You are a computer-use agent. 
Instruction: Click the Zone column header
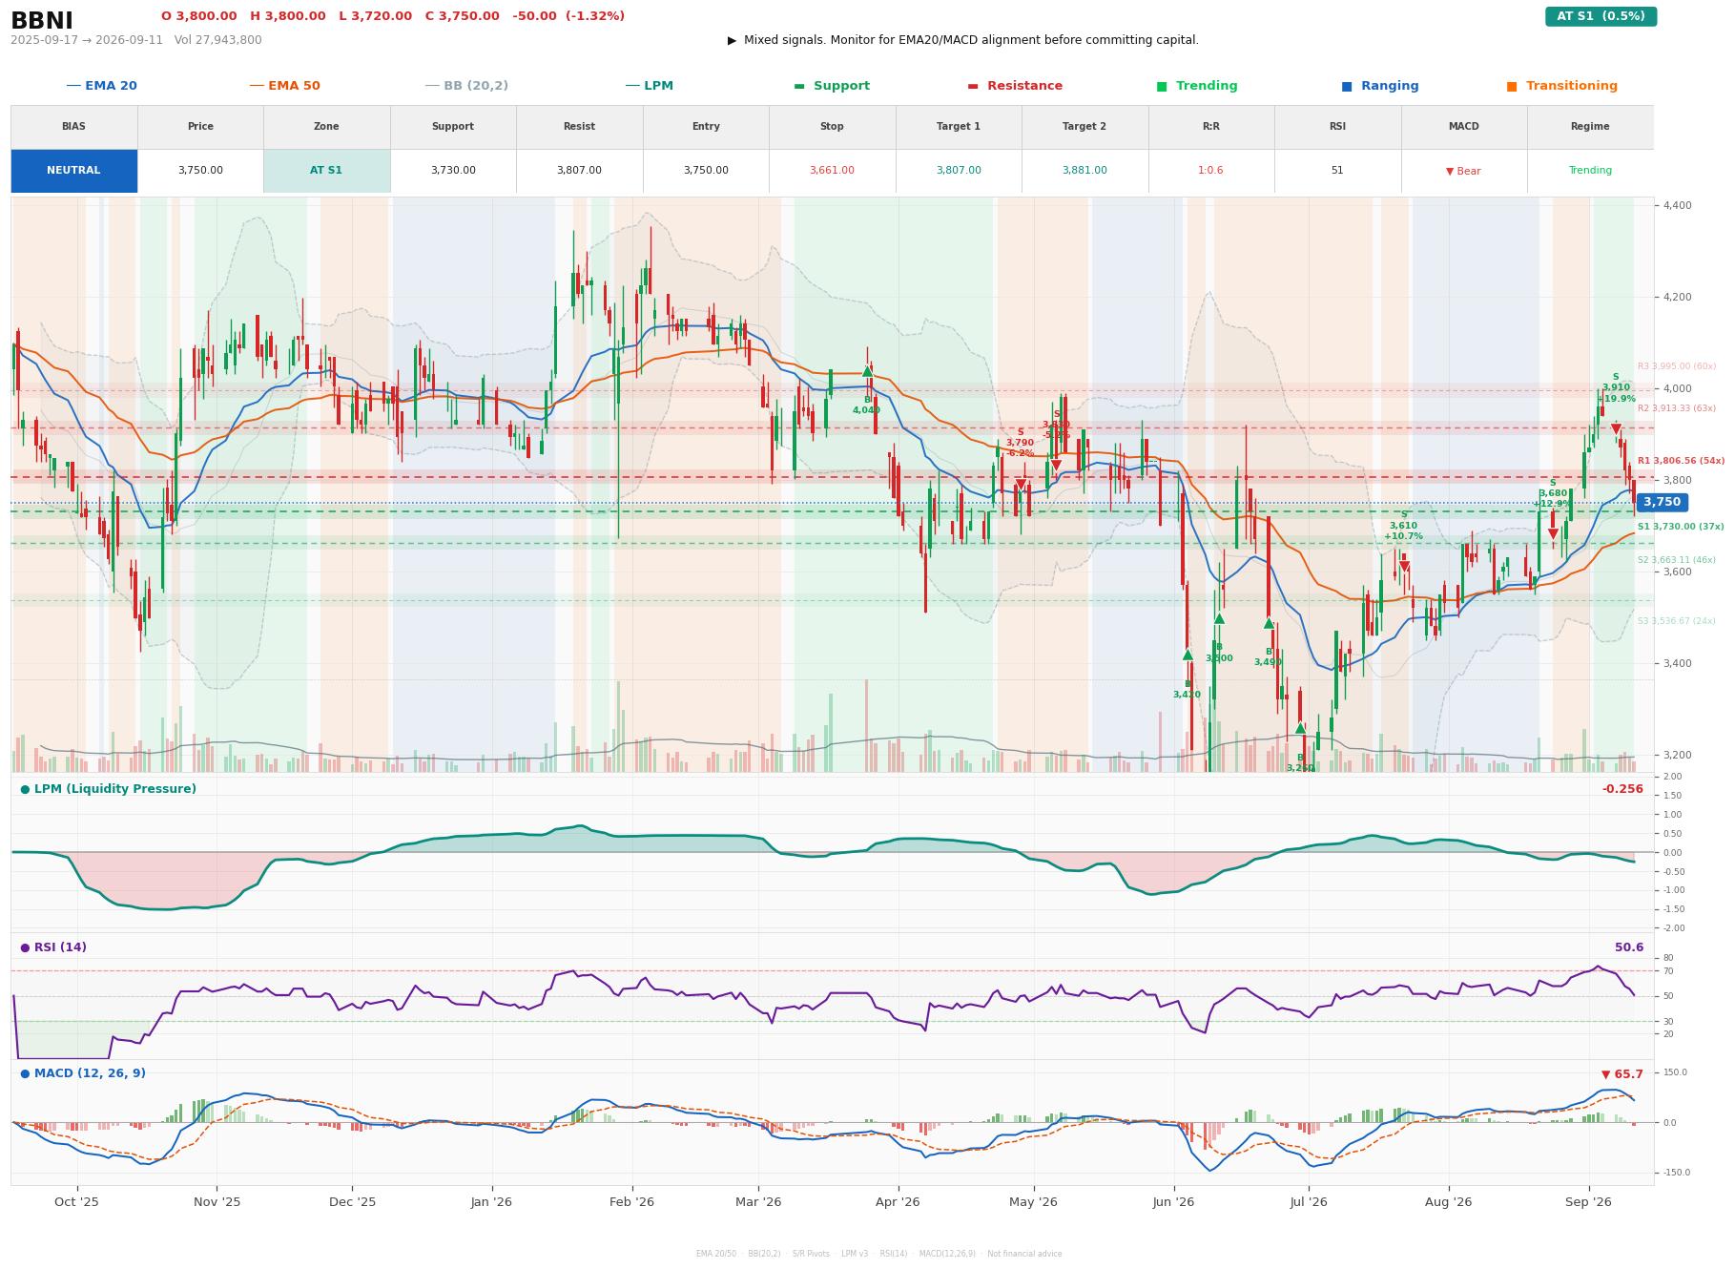(x=326, y=127)
